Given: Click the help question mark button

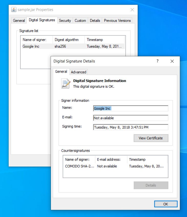Looking at the screenshot, I should pyautogui.click(x=157, y=61).
